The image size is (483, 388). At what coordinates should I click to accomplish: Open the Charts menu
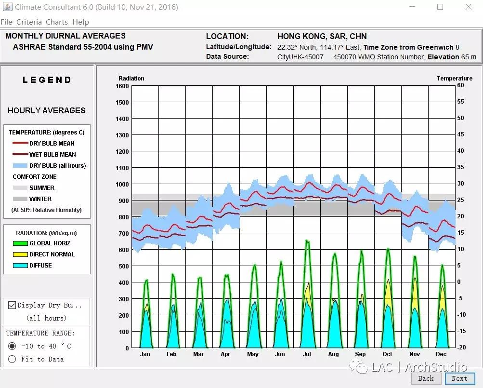click(x=57, y=22)
